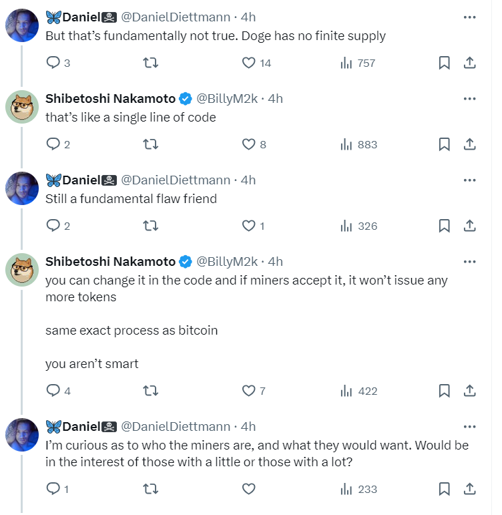502x515 pixels.
Task: Open the 4h timestamp on the last tweet
Action: 248,426
